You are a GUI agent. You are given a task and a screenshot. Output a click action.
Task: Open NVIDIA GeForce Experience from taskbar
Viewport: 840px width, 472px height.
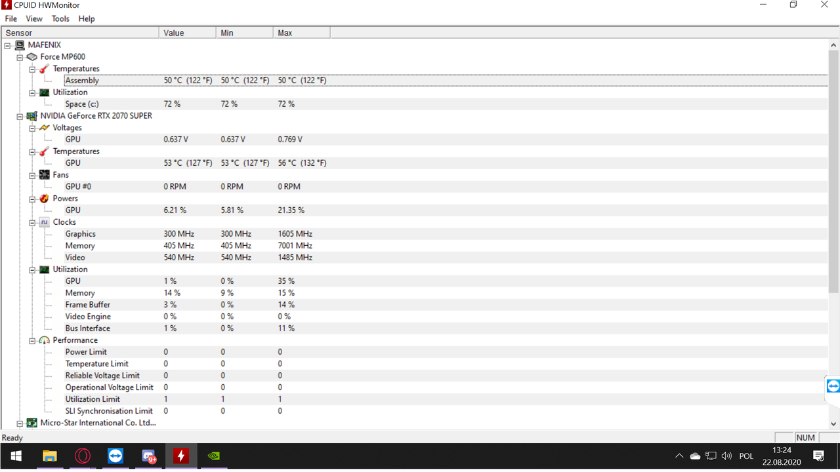(213, 456)
